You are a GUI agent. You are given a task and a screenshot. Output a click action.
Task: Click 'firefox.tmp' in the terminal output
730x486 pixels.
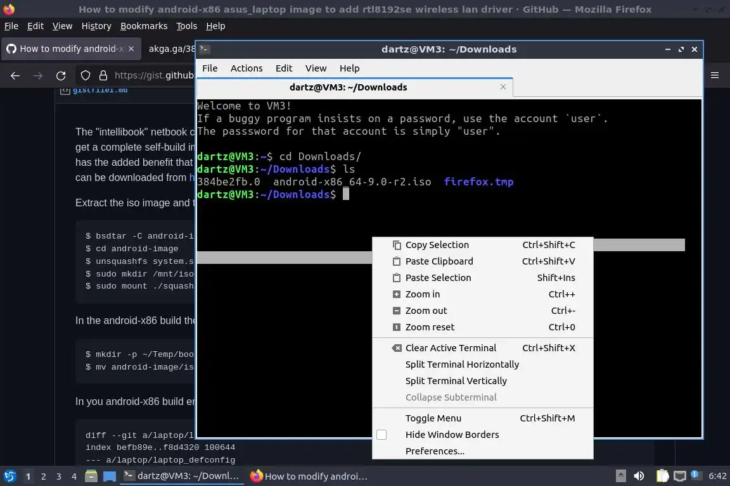coord(478,182)
